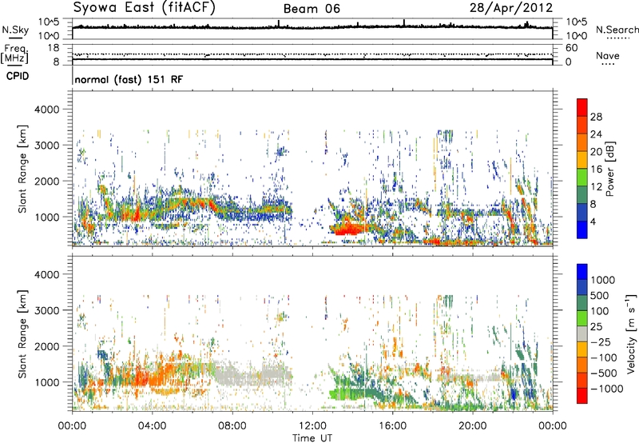
Task: Click the 'N.Sky' legend label
Action: coord(15,30)
